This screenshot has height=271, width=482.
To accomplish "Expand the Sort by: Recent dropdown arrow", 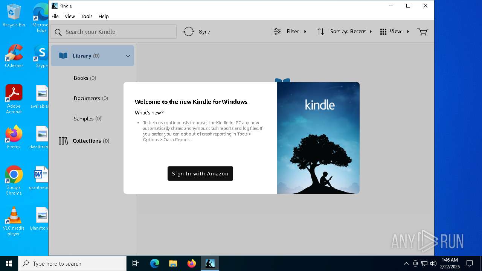I will (371, 32).
